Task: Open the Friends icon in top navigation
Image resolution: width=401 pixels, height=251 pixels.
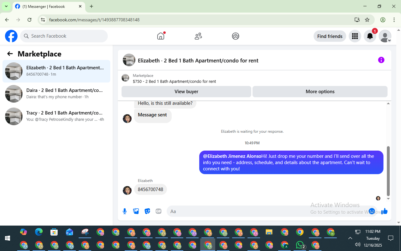Action: point(198,36)
